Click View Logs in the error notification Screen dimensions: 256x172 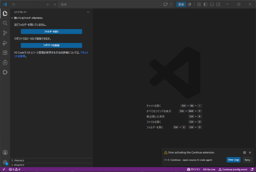pos(233,160)
